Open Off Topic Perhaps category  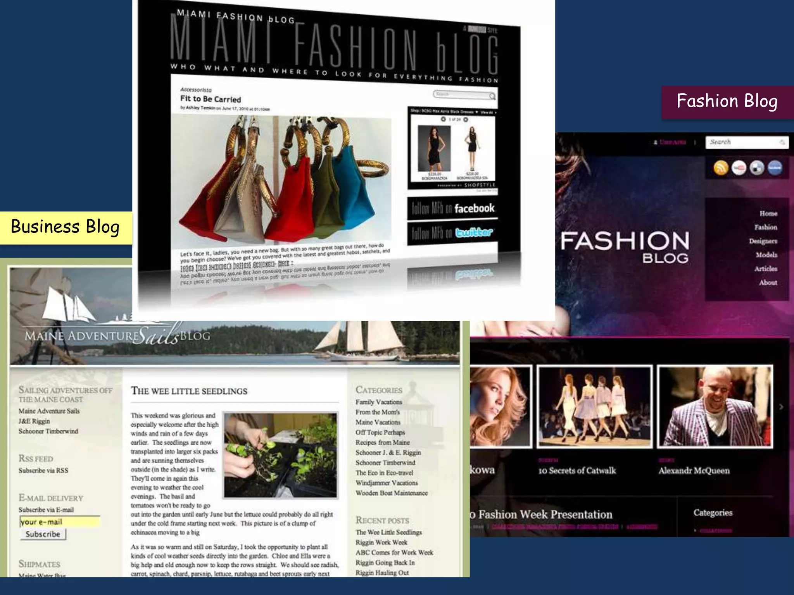point(380,432)
